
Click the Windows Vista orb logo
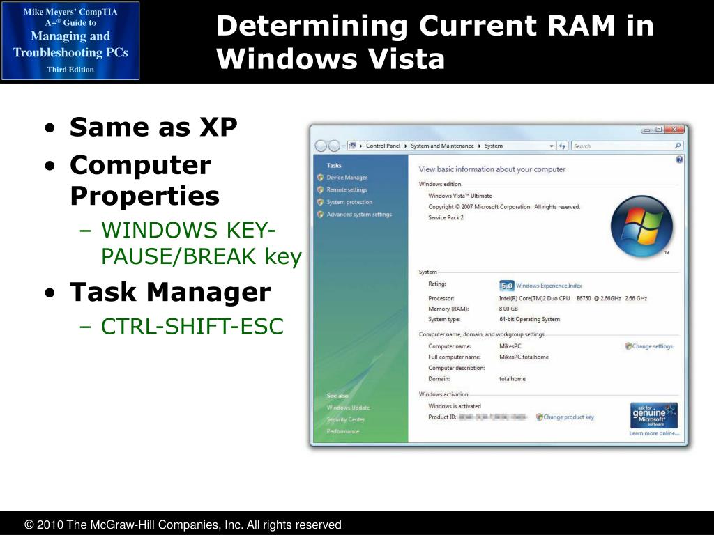pyautogui.click(x=641, y=226)
